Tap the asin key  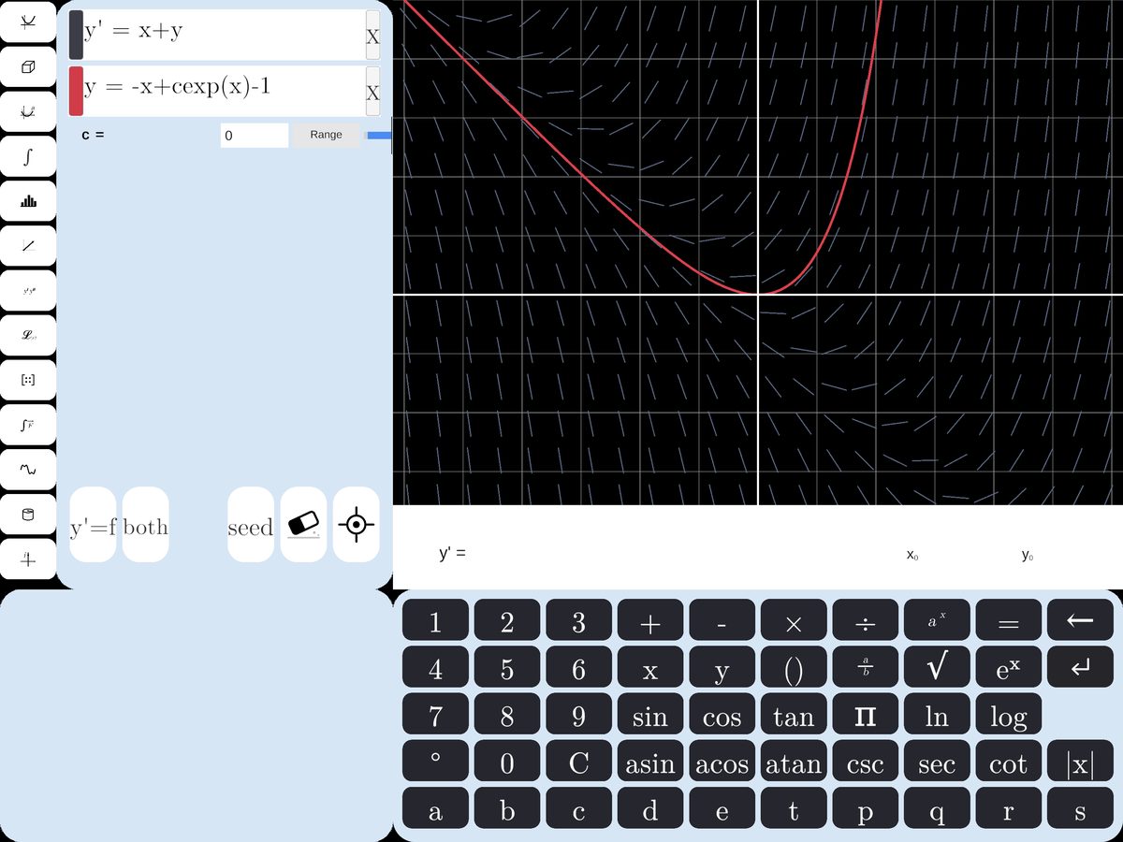[x=650, y=762]
